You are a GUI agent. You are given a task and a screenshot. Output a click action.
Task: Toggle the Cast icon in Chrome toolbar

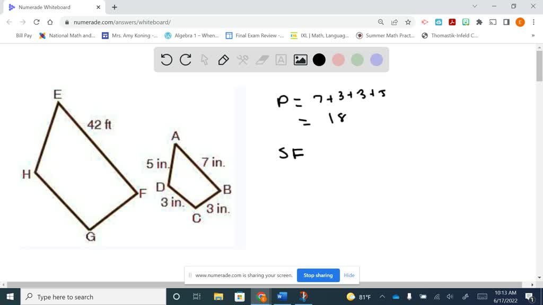click(x=494, y=22)
